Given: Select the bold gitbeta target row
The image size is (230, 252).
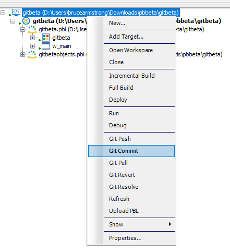Looking at the screenshot, I should (59, 21).
